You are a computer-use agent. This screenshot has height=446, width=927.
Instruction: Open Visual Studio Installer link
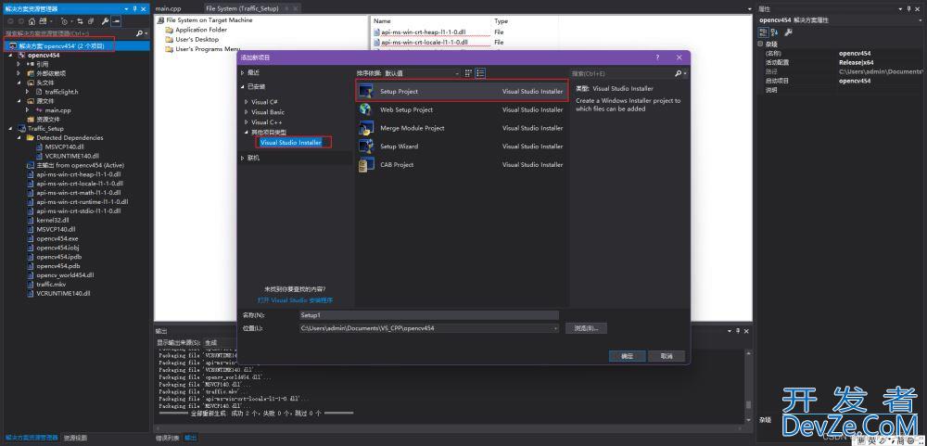(295, 299)
